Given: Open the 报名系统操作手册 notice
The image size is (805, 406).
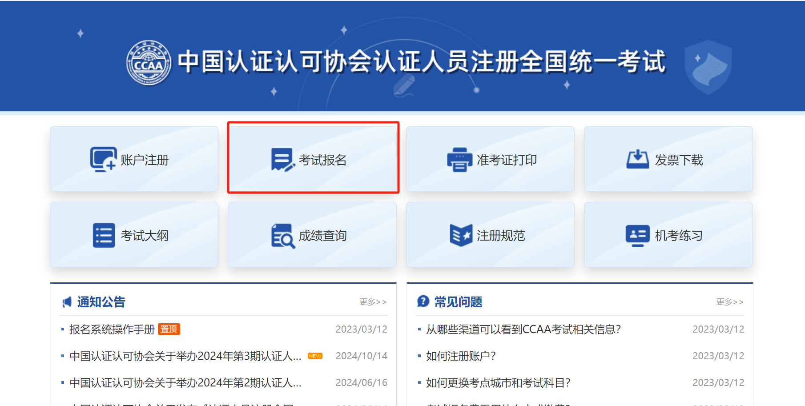Looking at the screenshot, I should [112, 330].
